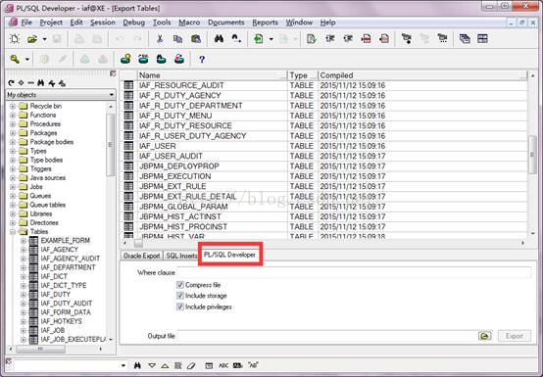Click the green back navigation icon
The height and width of the screenshot is (377, 543).
click(259, 39)
